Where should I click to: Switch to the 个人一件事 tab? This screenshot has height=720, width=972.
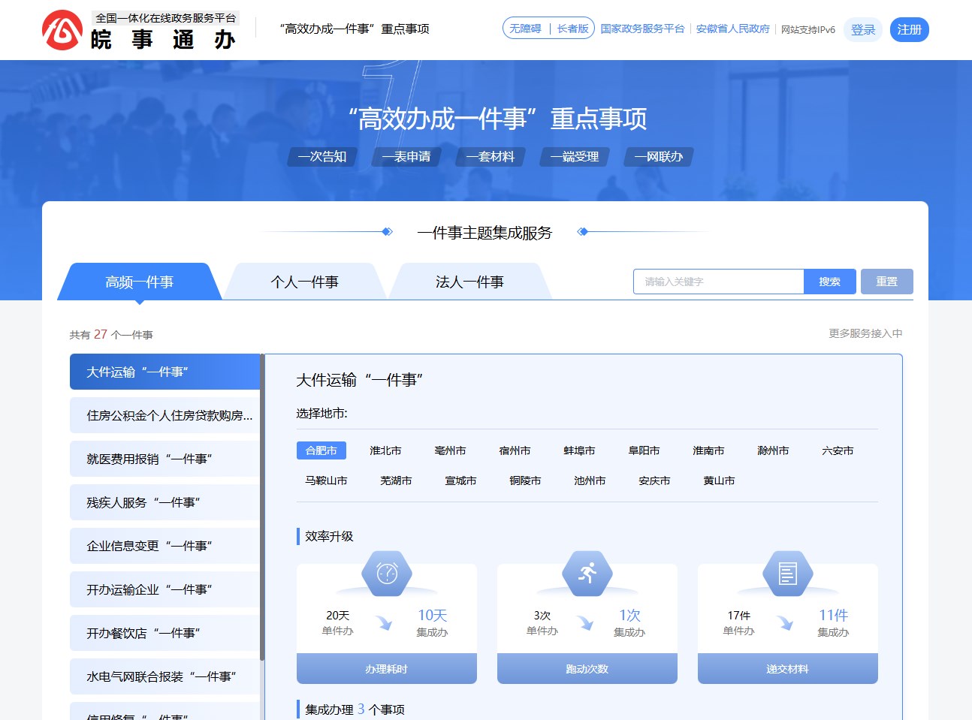305,282
